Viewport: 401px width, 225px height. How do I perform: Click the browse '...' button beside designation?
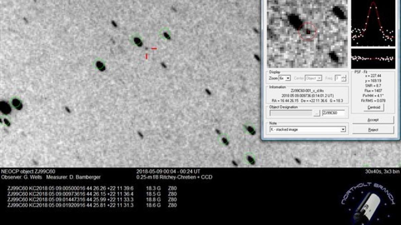coord(317,113)
